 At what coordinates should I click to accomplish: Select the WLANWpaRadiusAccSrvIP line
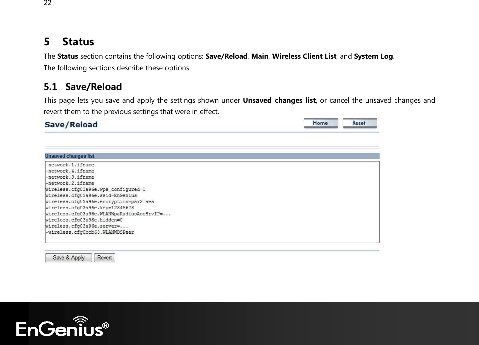(x=108, y=214)
